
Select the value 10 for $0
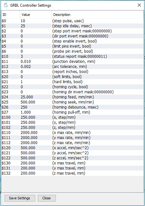coord(23,21)
